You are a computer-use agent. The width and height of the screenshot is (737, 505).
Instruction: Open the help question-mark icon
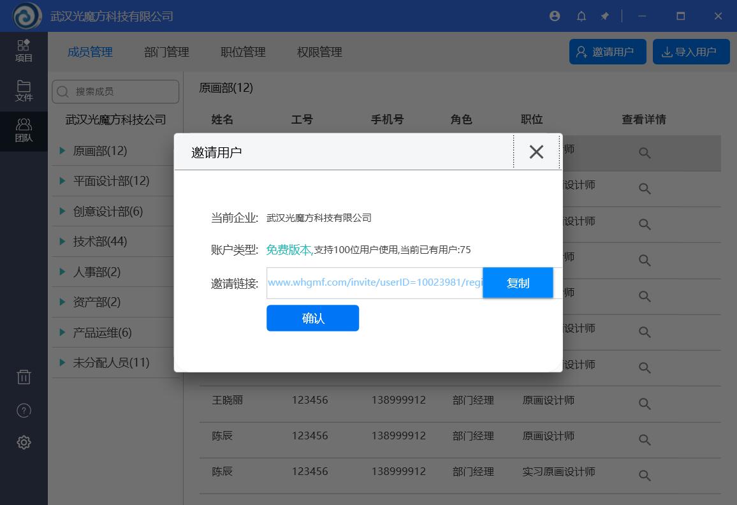pyautogui.click(x=24, y=411)
